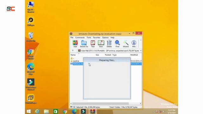Expand the toolbar overflow chevron
Image resolution: width=203 pixels, height=114 pixels.
(x=141, y=40)
